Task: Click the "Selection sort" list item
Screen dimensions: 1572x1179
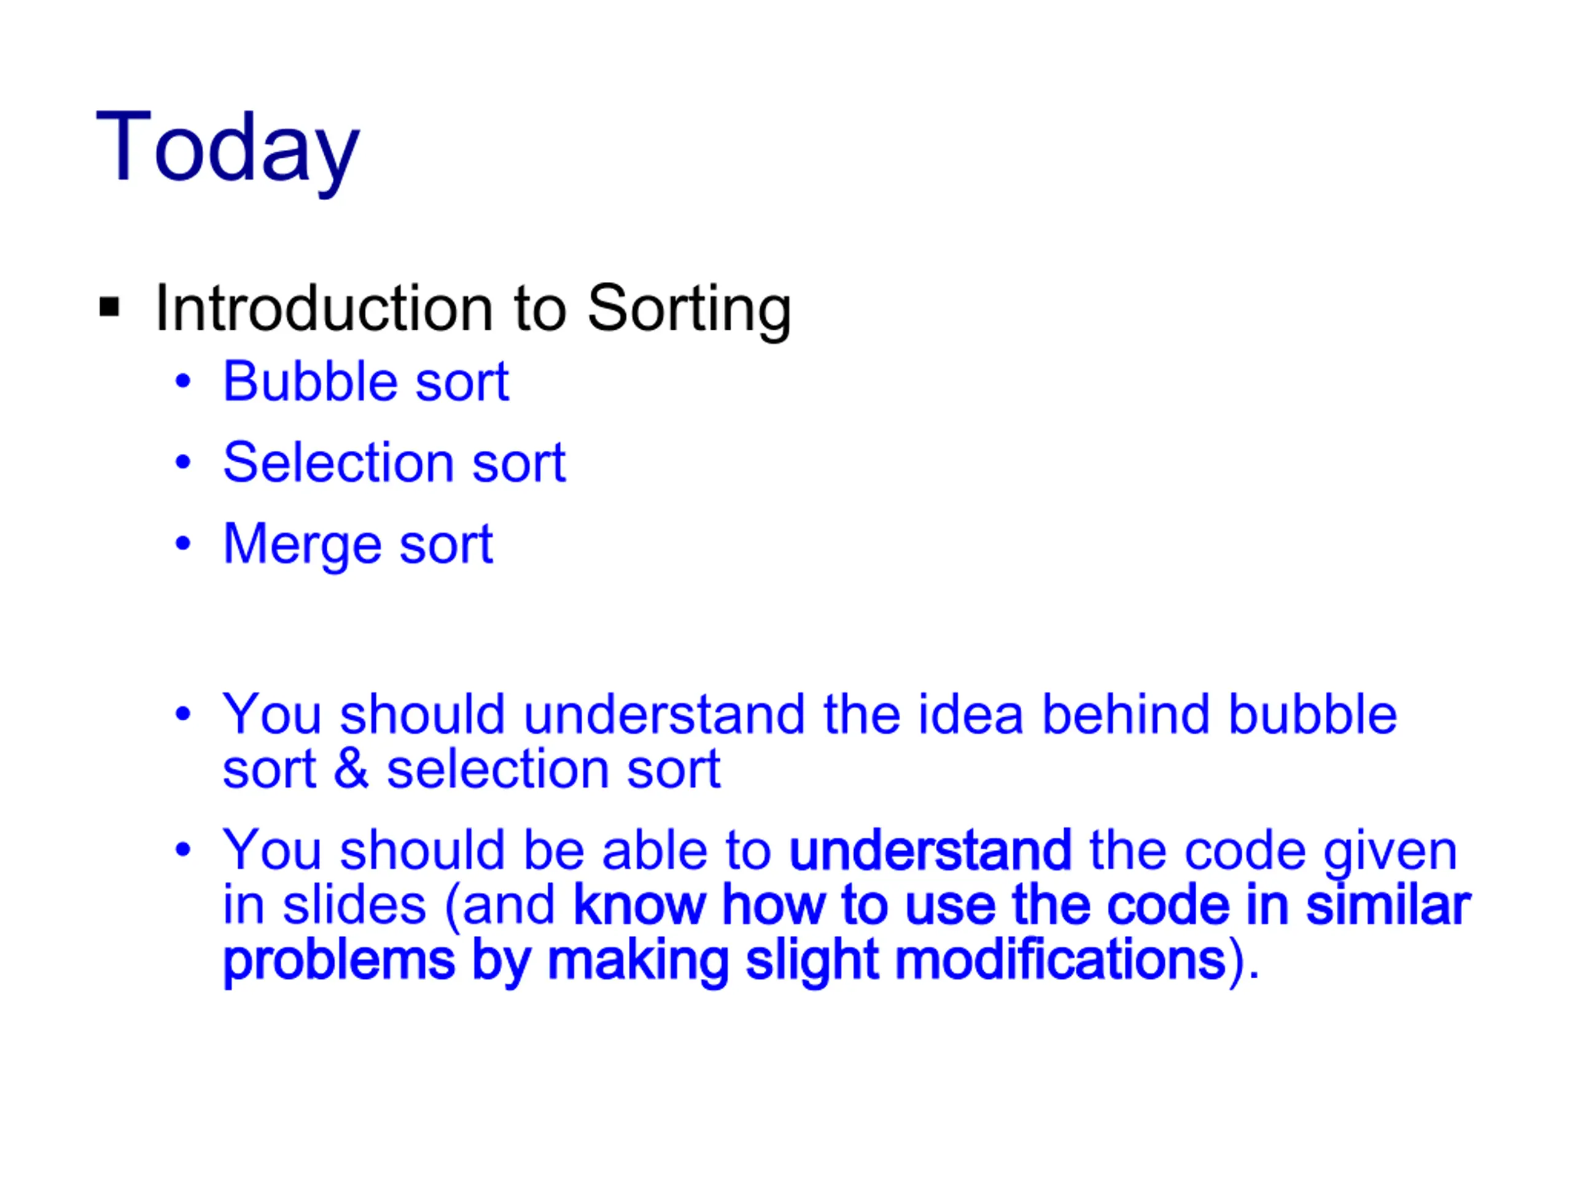Action: (394, 462)
